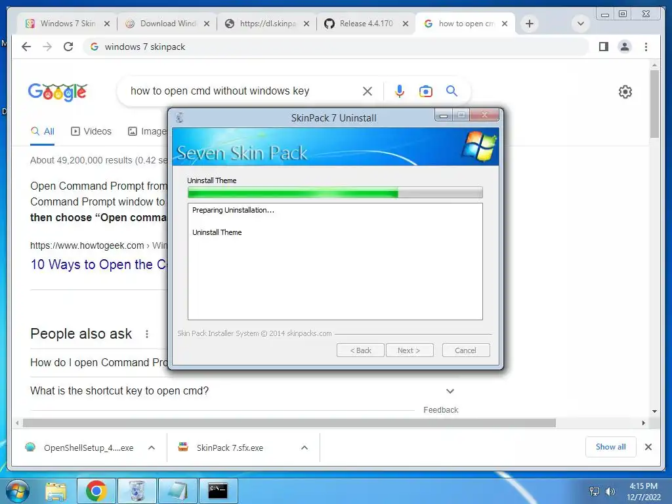This screenshot has height=504, width=672.
Task: Click notepad taskbar item
Action: click(177, 491)
